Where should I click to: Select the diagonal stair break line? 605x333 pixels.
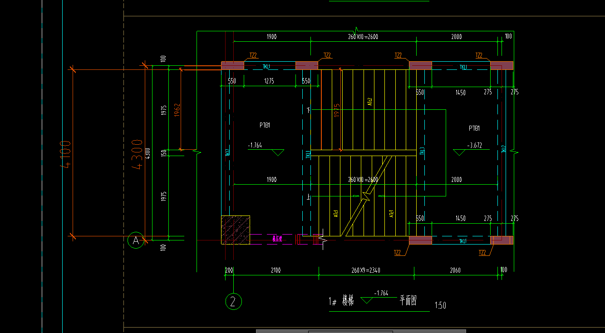366,196
